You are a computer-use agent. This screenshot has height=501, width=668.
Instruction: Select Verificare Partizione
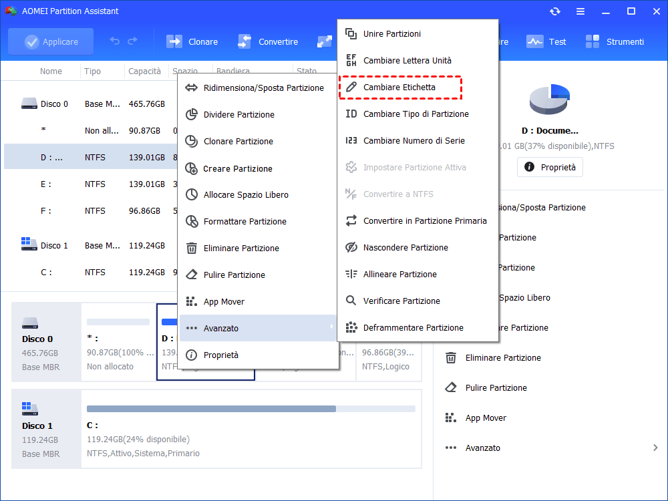417,301
